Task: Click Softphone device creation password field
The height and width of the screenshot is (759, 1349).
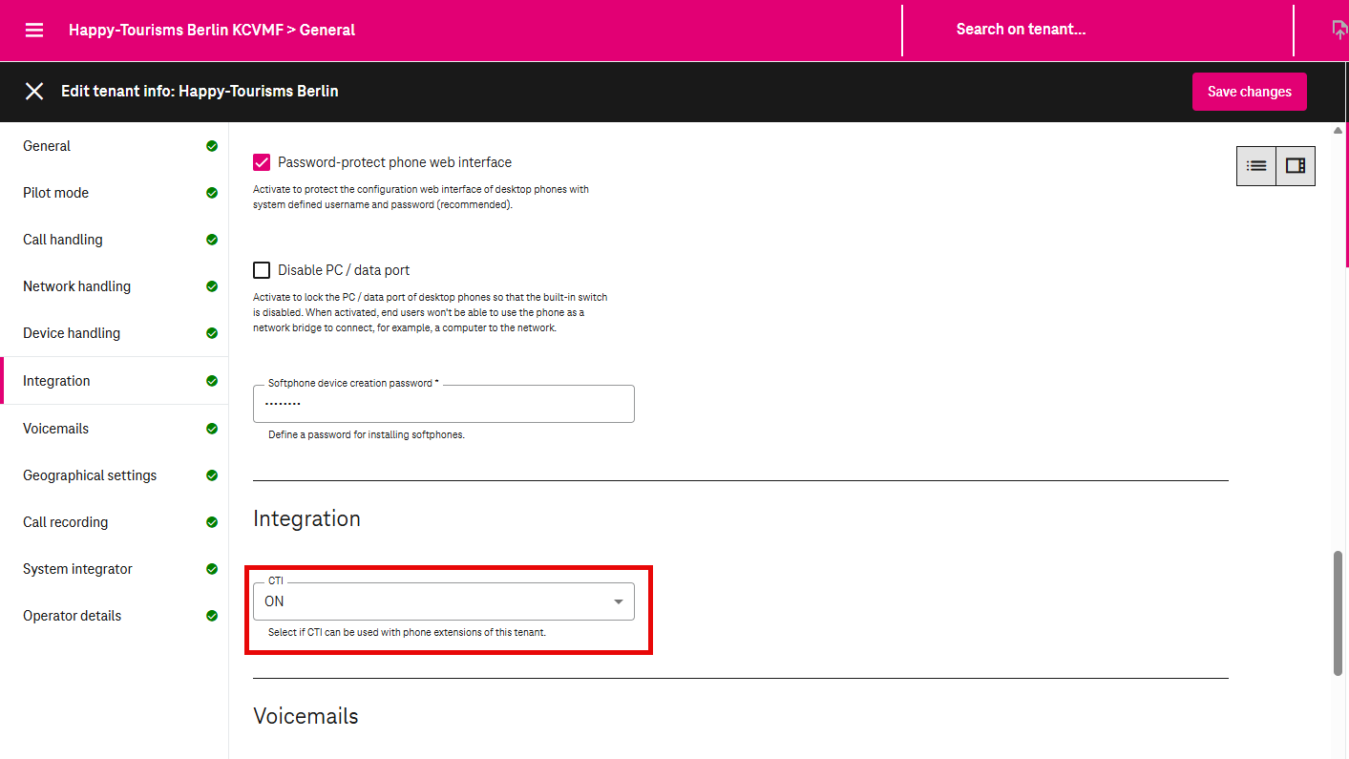Action: 443,404
